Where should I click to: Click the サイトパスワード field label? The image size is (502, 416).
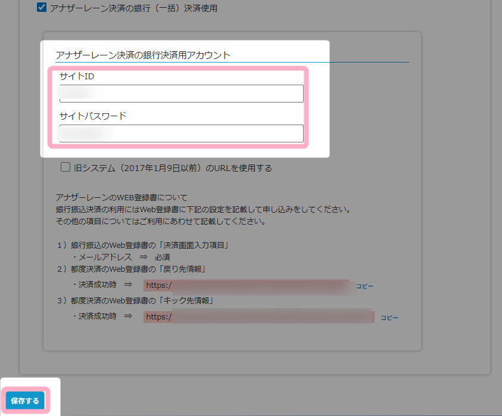[93, 116]
